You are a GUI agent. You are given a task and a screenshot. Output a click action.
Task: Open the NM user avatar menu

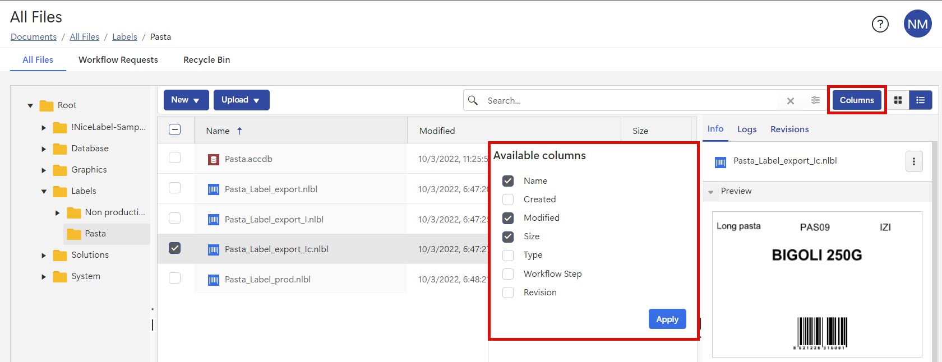pyautogui.click(x=917, y=24)
